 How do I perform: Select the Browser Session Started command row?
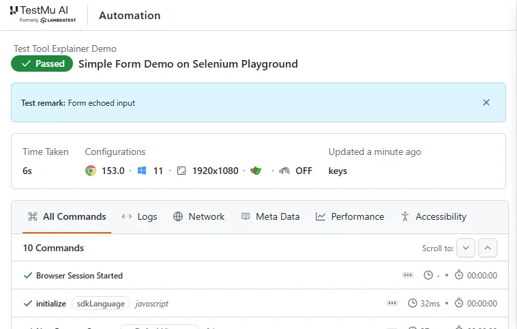260,275
